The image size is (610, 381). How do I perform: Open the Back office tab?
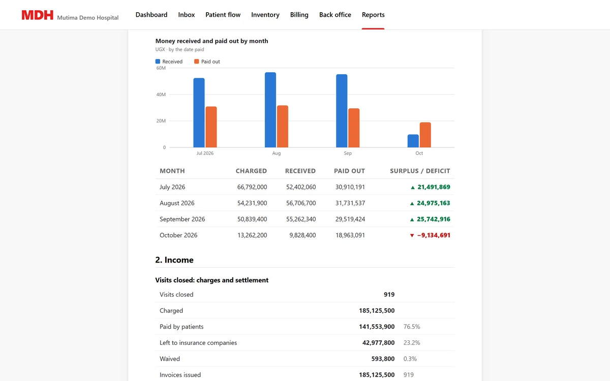coord(335,15)
